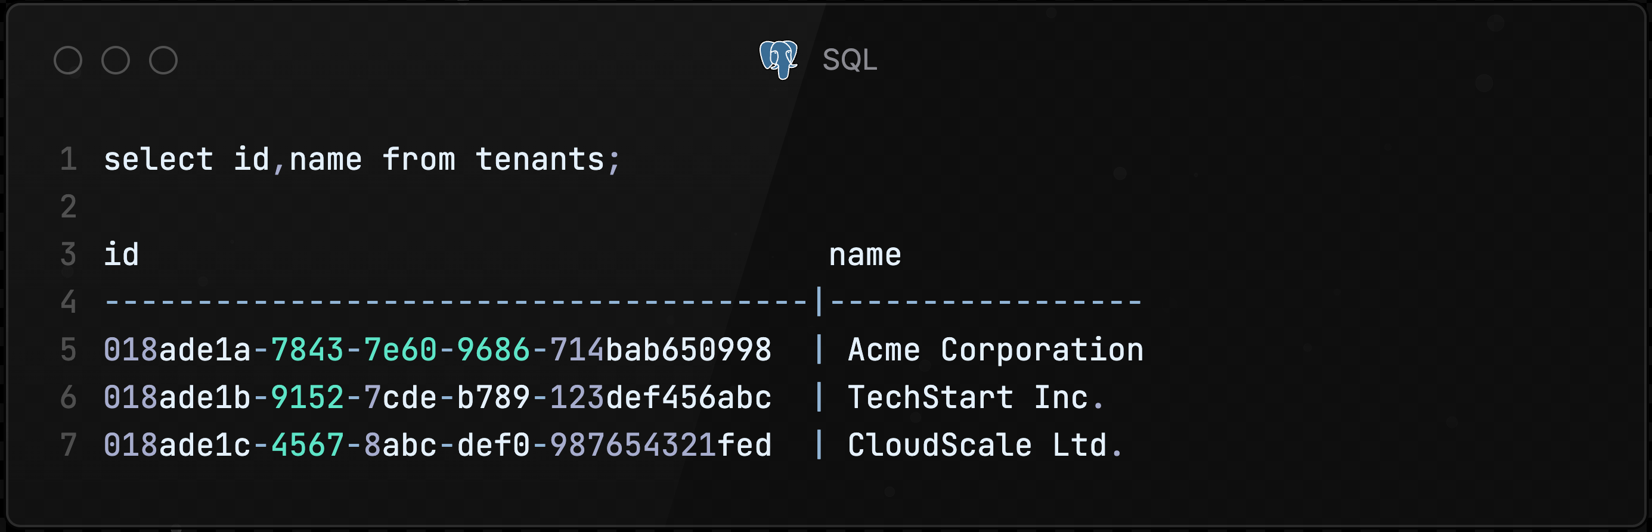Click the CloudScale Ltd. tenant name
Image resolution: width=1652 pixels, height=532 pixels.
984,445
